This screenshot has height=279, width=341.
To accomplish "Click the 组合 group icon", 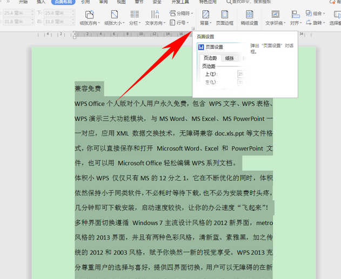I will [309, 13].
